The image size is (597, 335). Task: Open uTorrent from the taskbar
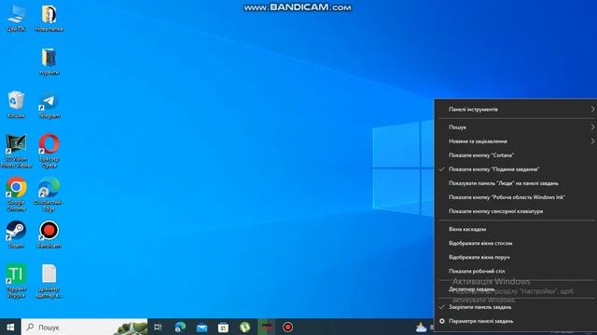coord(244,327)
